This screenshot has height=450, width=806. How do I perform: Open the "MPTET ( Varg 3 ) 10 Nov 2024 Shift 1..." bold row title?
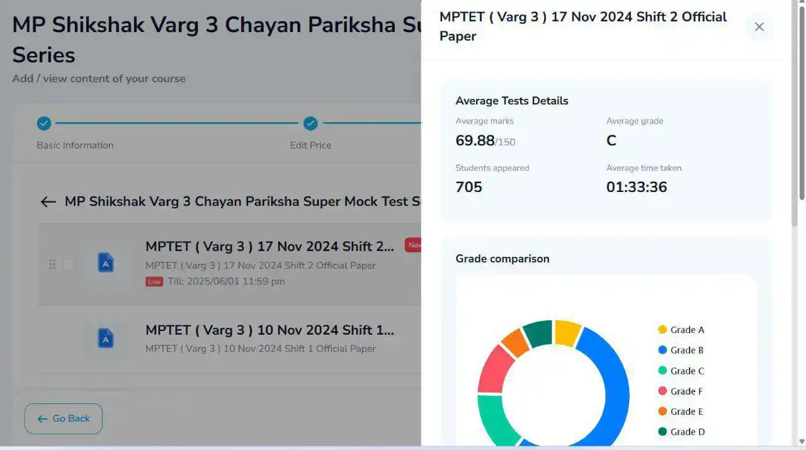click(270, 330)
